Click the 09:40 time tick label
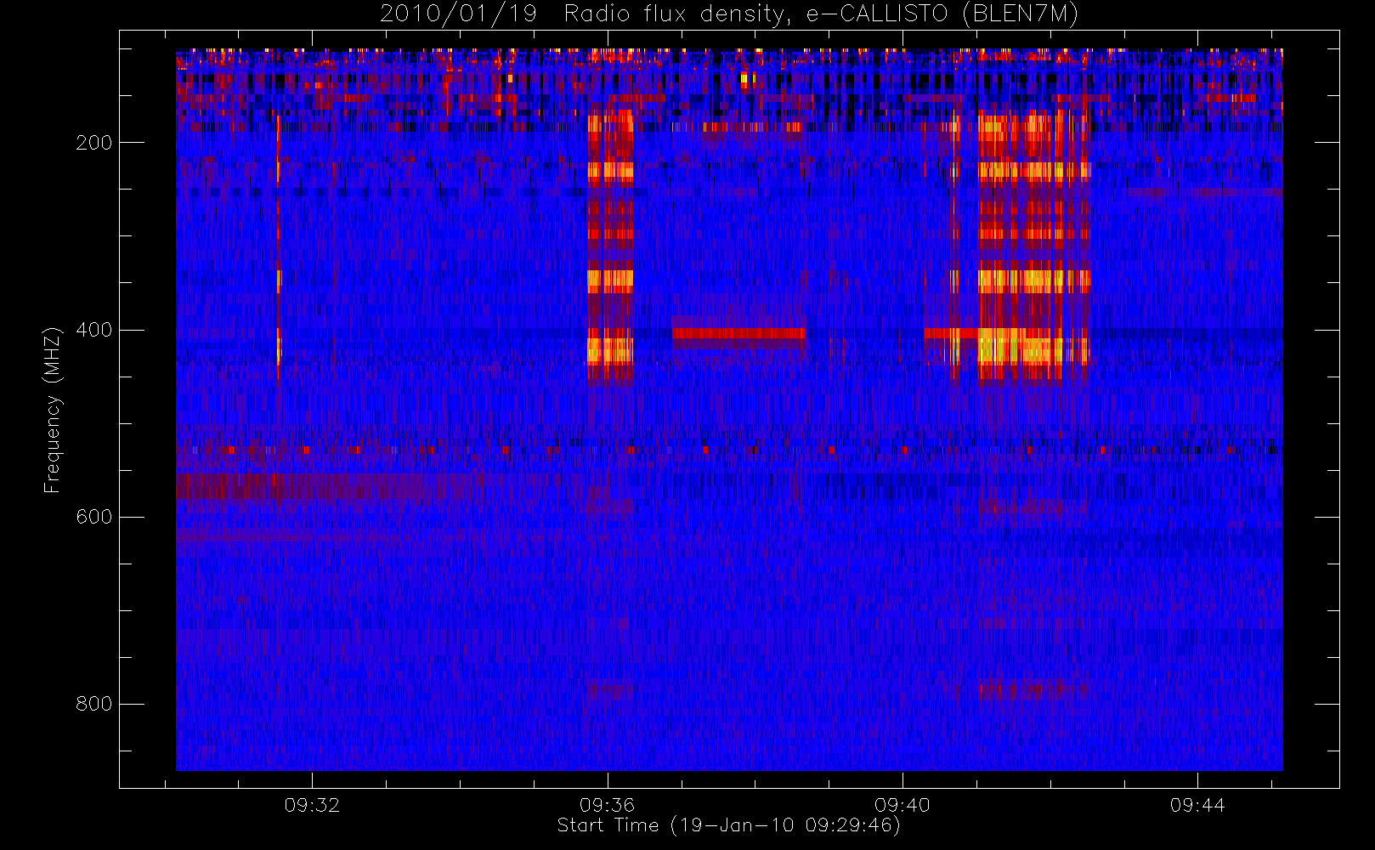 (903, 805)
